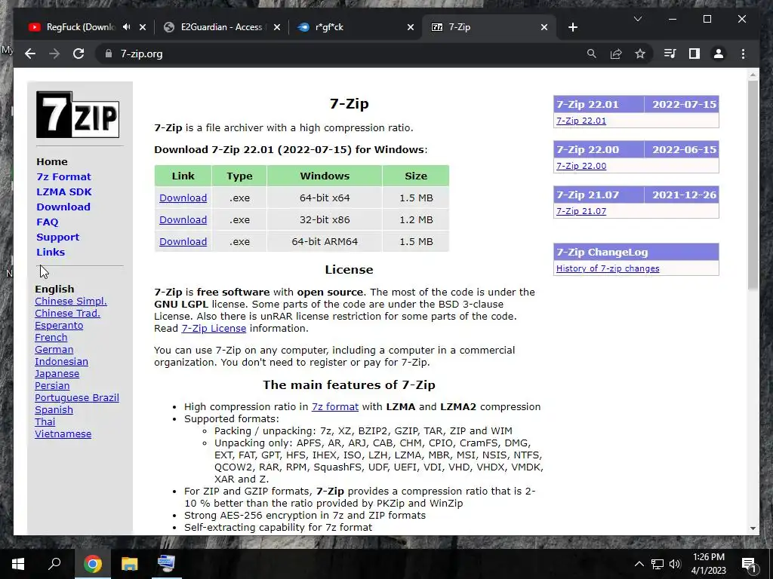The width and height of the screenshot is (773, 579).
Task: Open the volume speaker tray icon
Action: point(675,564)
